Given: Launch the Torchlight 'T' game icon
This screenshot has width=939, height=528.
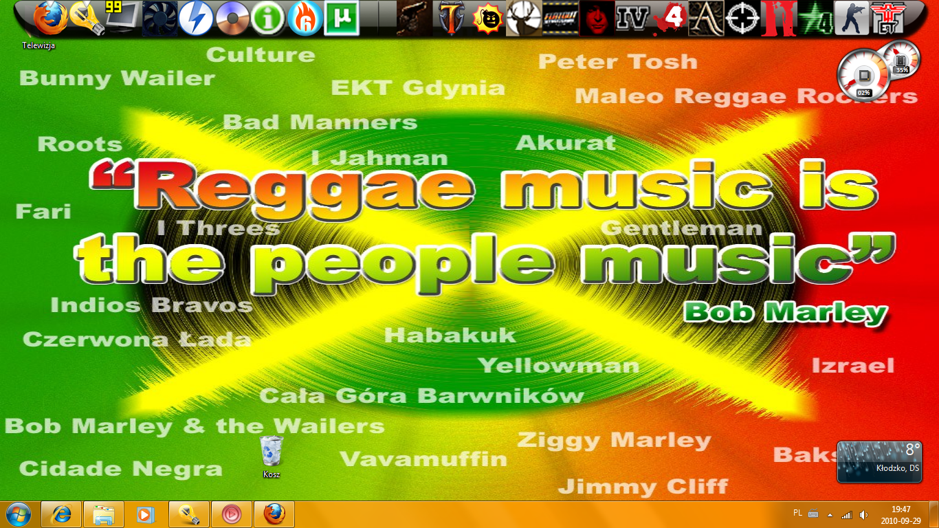Looking at the screenshot, I should [x=450, y=19].
